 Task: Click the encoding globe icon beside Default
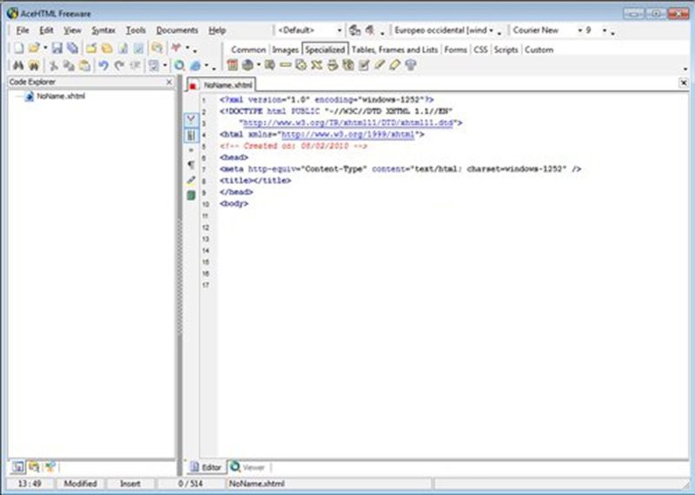click(354, 30)
